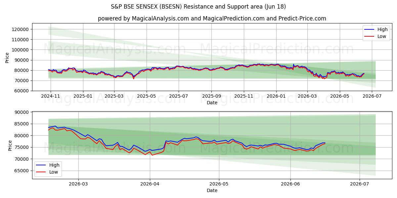The image size is (397, 198).
Task: Click the 'Date' axis title under the top chart
Action: [212, 103]
